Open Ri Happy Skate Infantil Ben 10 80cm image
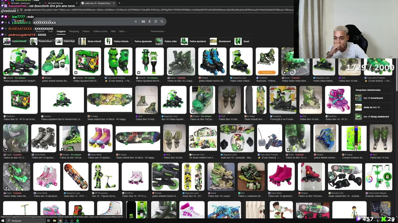This screenshot has height=223, width=398. [109, 100]
